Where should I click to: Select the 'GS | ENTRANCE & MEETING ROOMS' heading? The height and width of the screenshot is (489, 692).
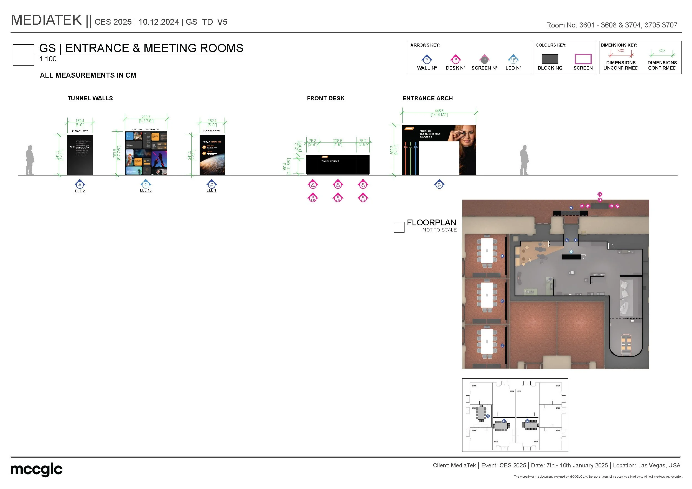coord(141,48)
